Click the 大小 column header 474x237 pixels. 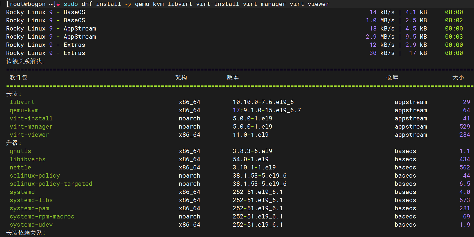[x=458, y=78]
